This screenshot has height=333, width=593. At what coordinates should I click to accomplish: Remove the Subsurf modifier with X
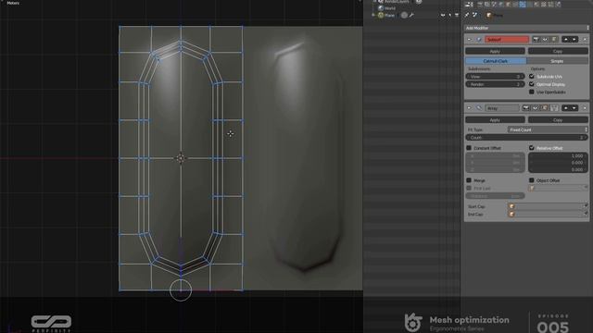point(585,39)
